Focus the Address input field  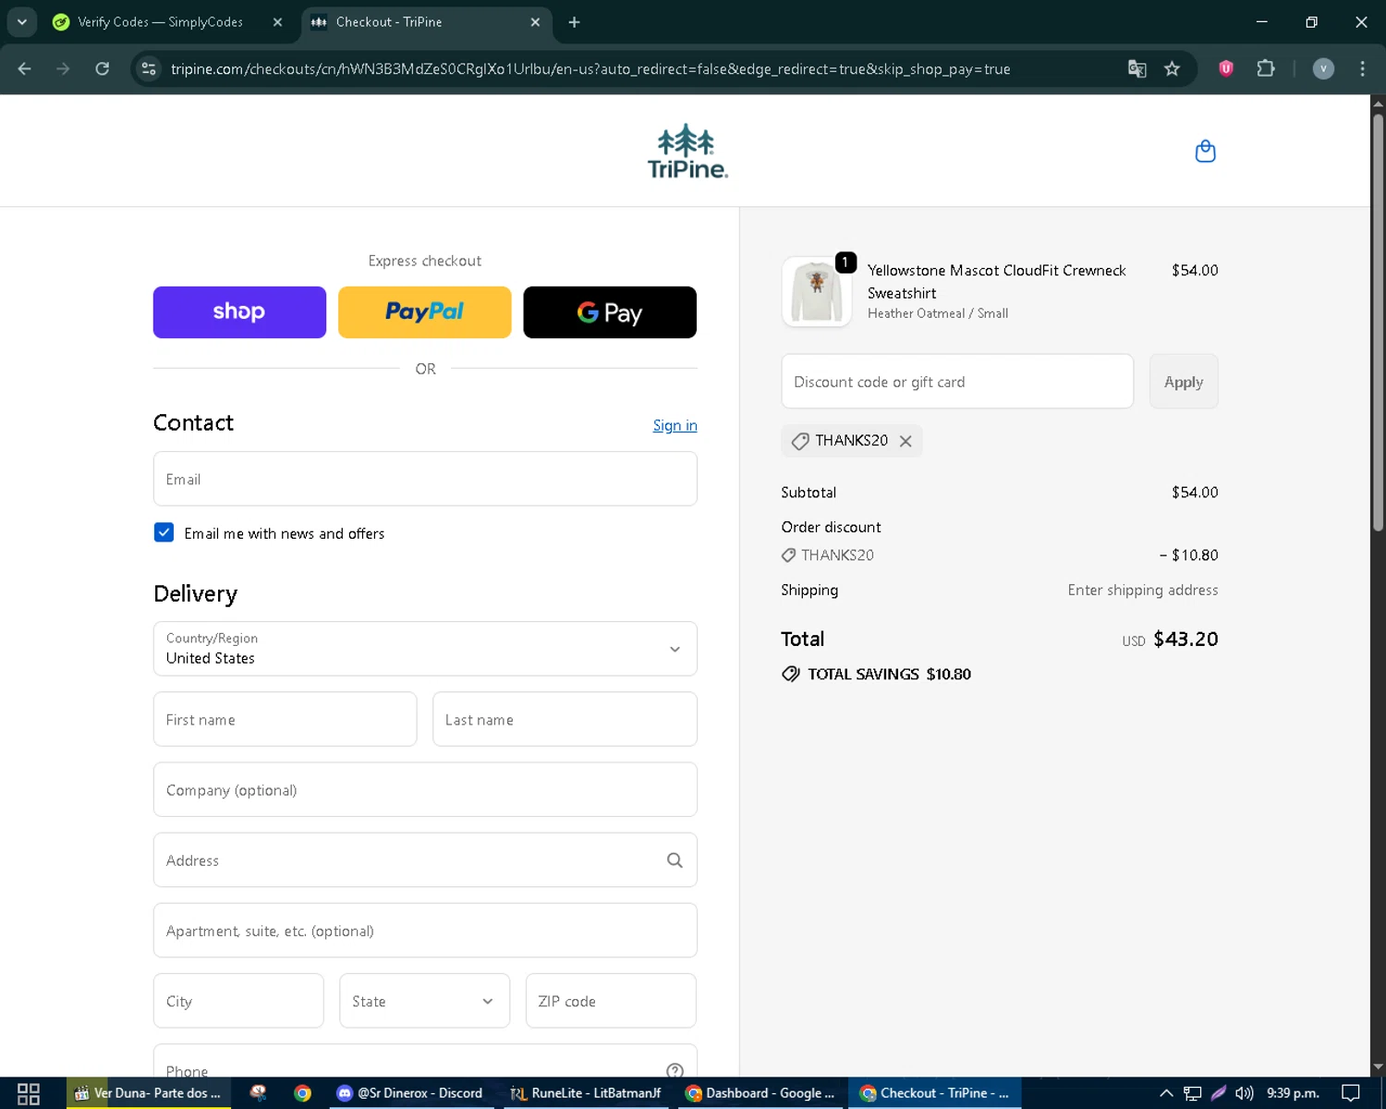[425, 860]
